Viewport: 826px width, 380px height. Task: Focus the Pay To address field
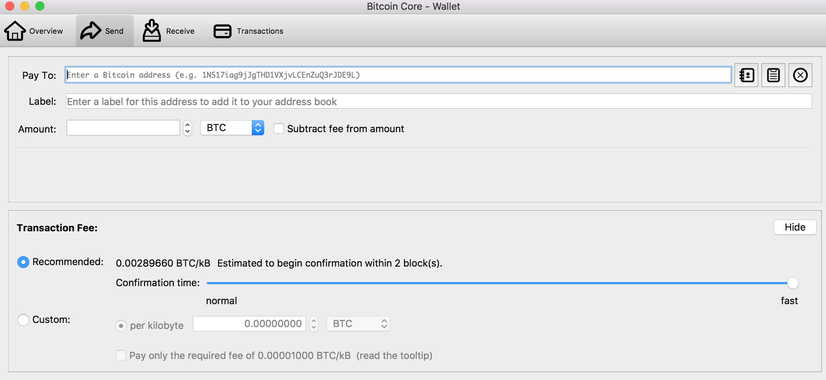pos(398,75)
